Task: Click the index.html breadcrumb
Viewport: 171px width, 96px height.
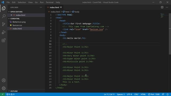Action: pyautogui.click(x=55, y=12)
